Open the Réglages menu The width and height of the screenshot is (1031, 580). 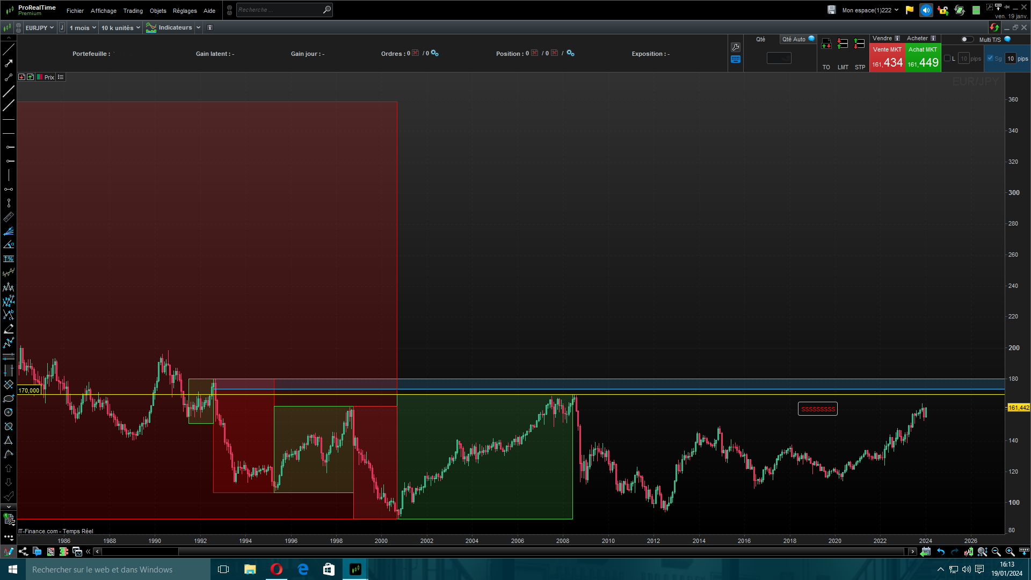click(x=185, y=11)
